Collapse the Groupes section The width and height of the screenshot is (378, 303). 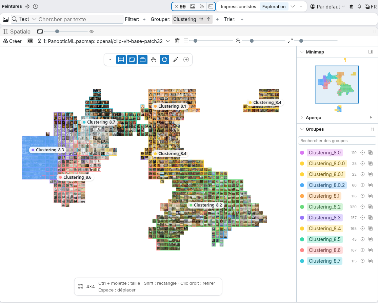pyautogui.click(x=302, y=129)
